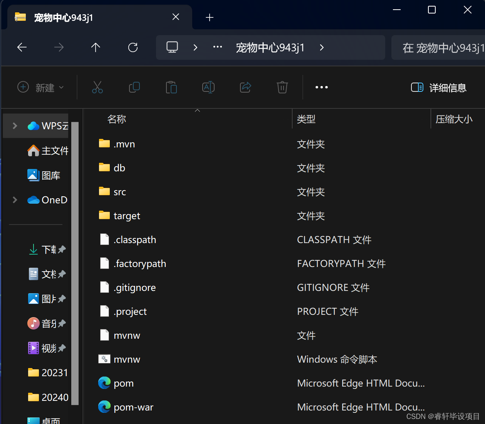Screen dimensions: 485x424
Task: Open the 20231 folder in sidebar
Action: 48,373
